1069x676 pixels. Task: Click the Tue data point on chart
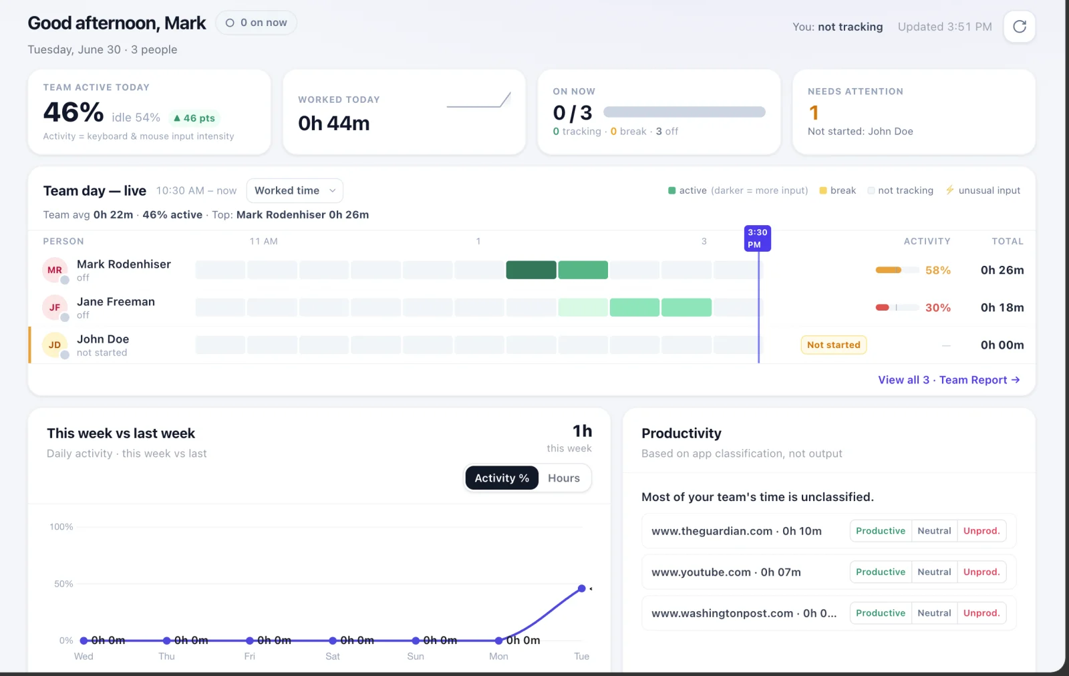coord(581,588)
